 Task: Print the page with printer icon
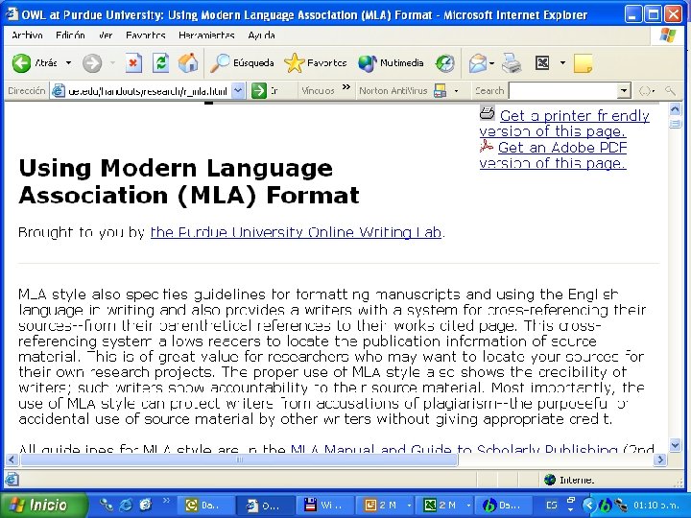512,63
